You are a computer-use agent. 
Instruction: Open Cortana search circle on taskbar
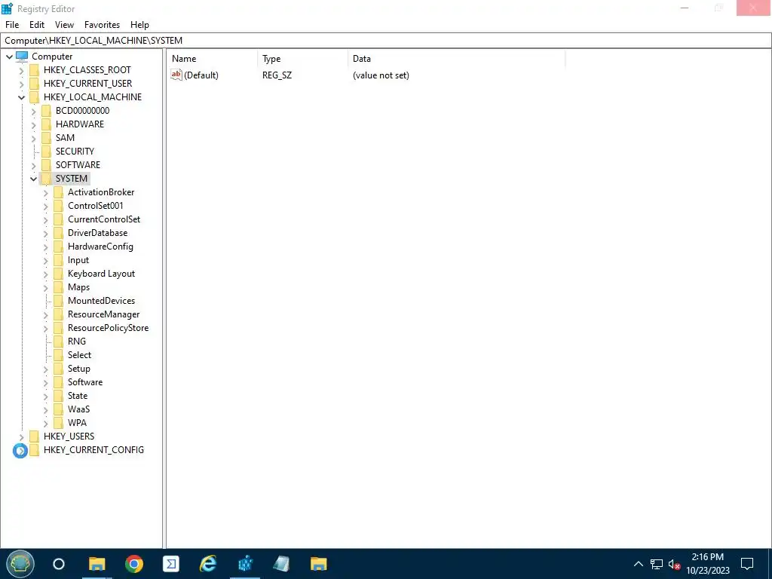click(59, 564)
